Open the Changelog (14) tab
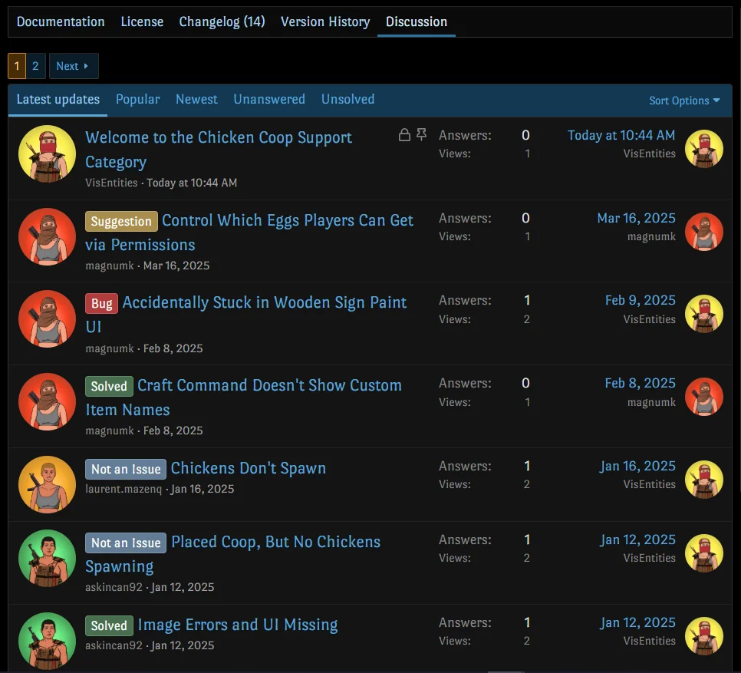Screen dimensions: 741x673 tap(222, 21)
